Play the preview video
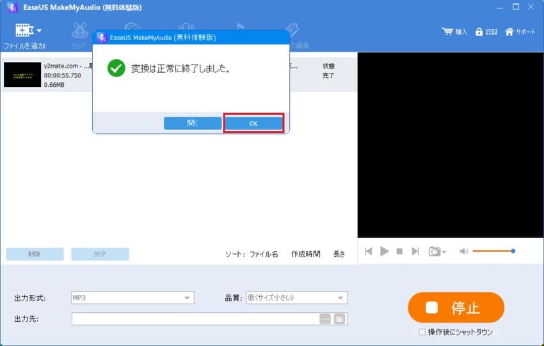This screenshot has height=346, width=544. pos(384,251)
